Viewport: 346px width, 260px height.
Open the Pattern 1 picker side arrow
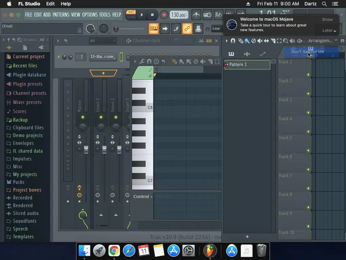[273, 61]
